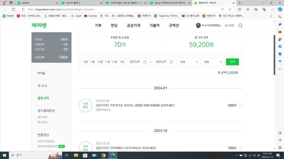This screenshot has height=159, width=284.
Task: Expand details of 700원 donation
Action: (x=240, y=148)
